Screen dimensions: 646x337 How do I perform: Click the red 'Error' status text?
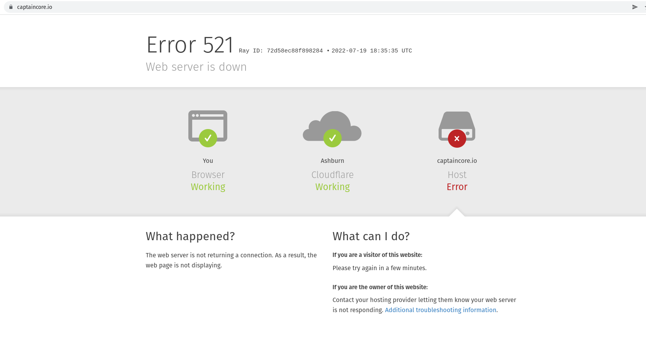[457, 187]
